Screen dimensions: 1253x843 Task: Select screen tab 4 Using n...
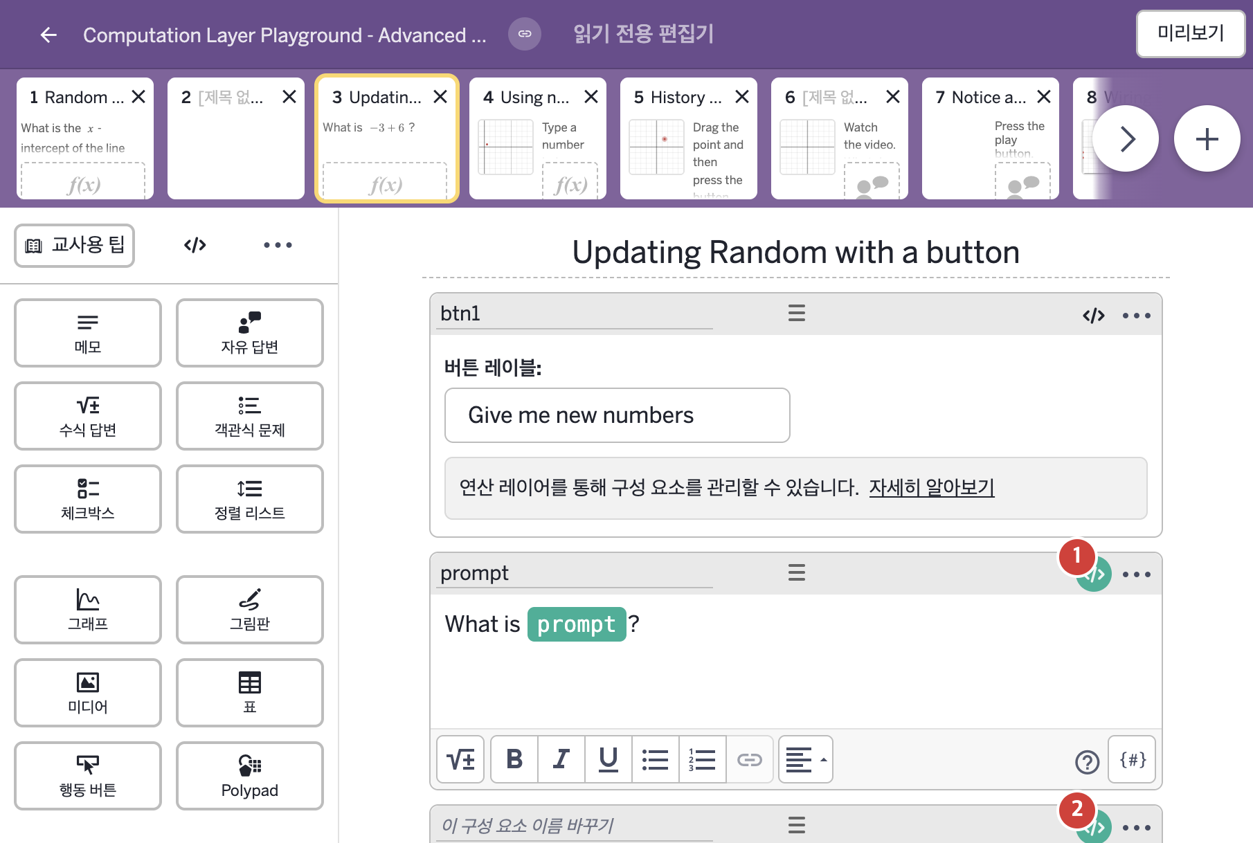[x=538, y=138]
